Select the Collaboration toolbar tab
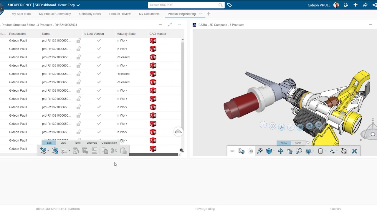 pyautogui.click(x=109, y=143)
